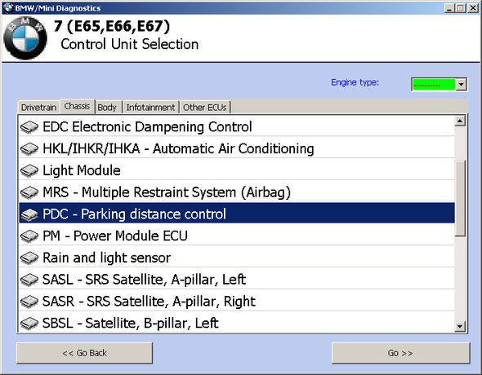Click the ECU icon beside MRS Airbag
Viewport: 482px width, 375px height.
[x=29, y=192]
